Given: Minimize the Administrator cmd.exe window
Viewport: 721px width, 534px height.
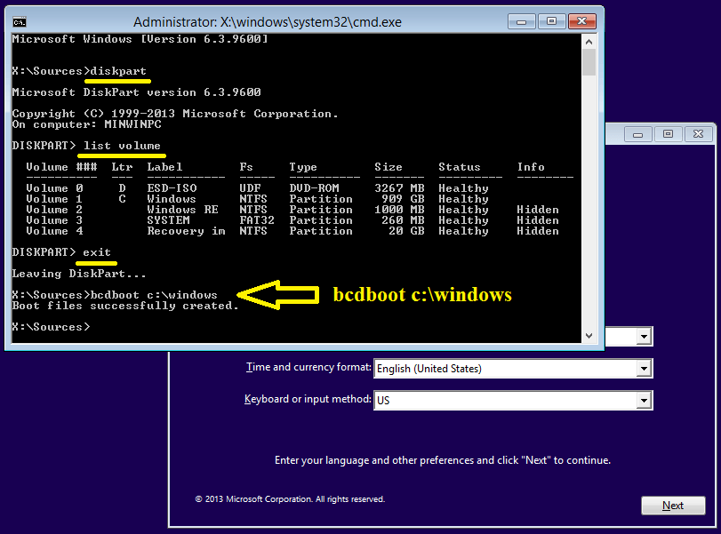Looking at the screenshot, I should (x=521, y=22).
